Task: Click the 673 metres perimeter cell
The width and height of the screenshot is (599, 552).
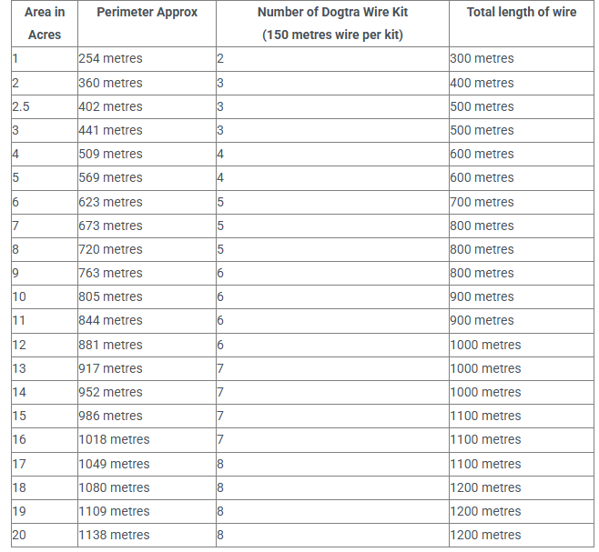Action: coord(111,226)
